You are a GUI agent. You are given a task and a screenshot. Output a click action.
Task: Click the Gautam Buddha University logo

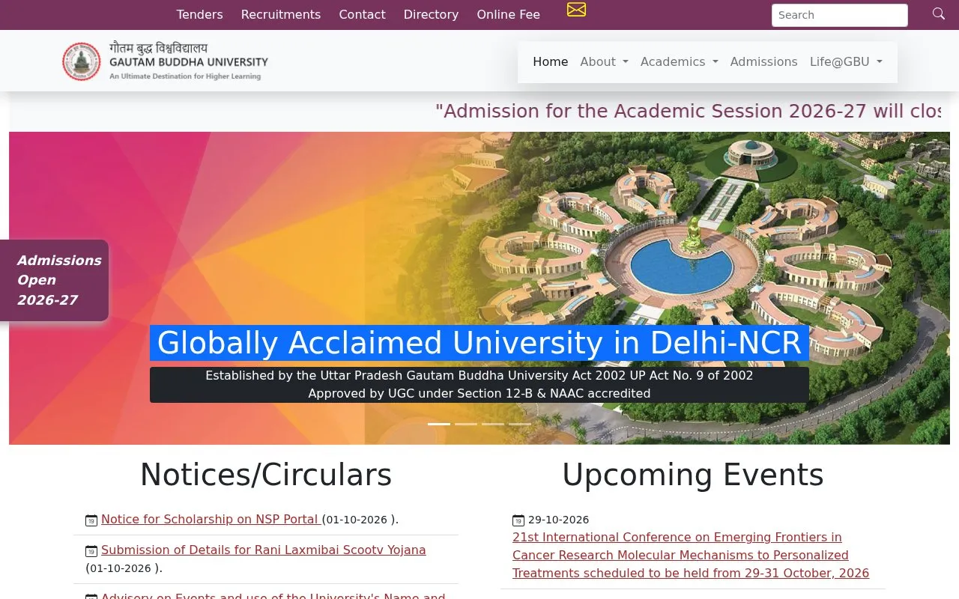[165, 61]
